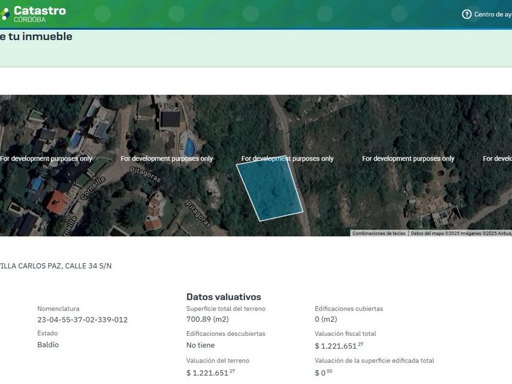Click the Catastro Córdoba logo
This screenshot has height=384, width=512.
[x=34, y=13]
